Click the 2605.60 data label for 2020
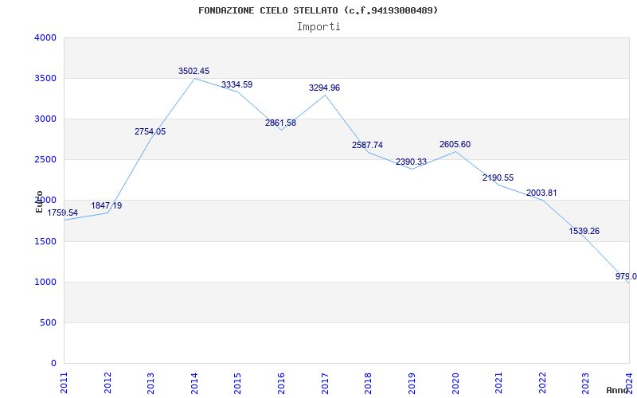The width and height of the screenshot is (637, 398). pyautogui.click(x=455, y=145)
